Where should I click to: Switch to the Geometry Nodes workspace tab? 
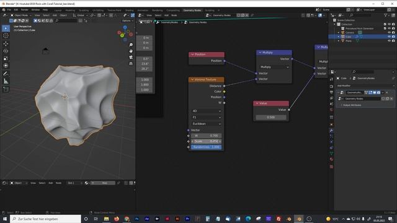click(x=192, y=11)
